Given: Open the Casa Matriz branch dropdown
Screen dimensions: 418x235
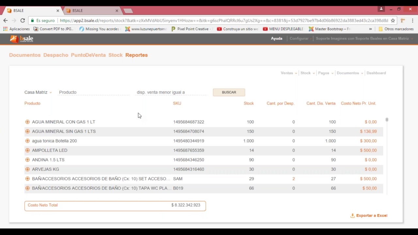Looking at the screenshot, I should (x=38, y=92).
